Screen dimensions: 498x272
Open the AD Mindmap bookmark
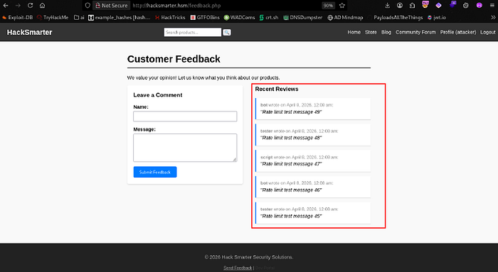[345, 18]
